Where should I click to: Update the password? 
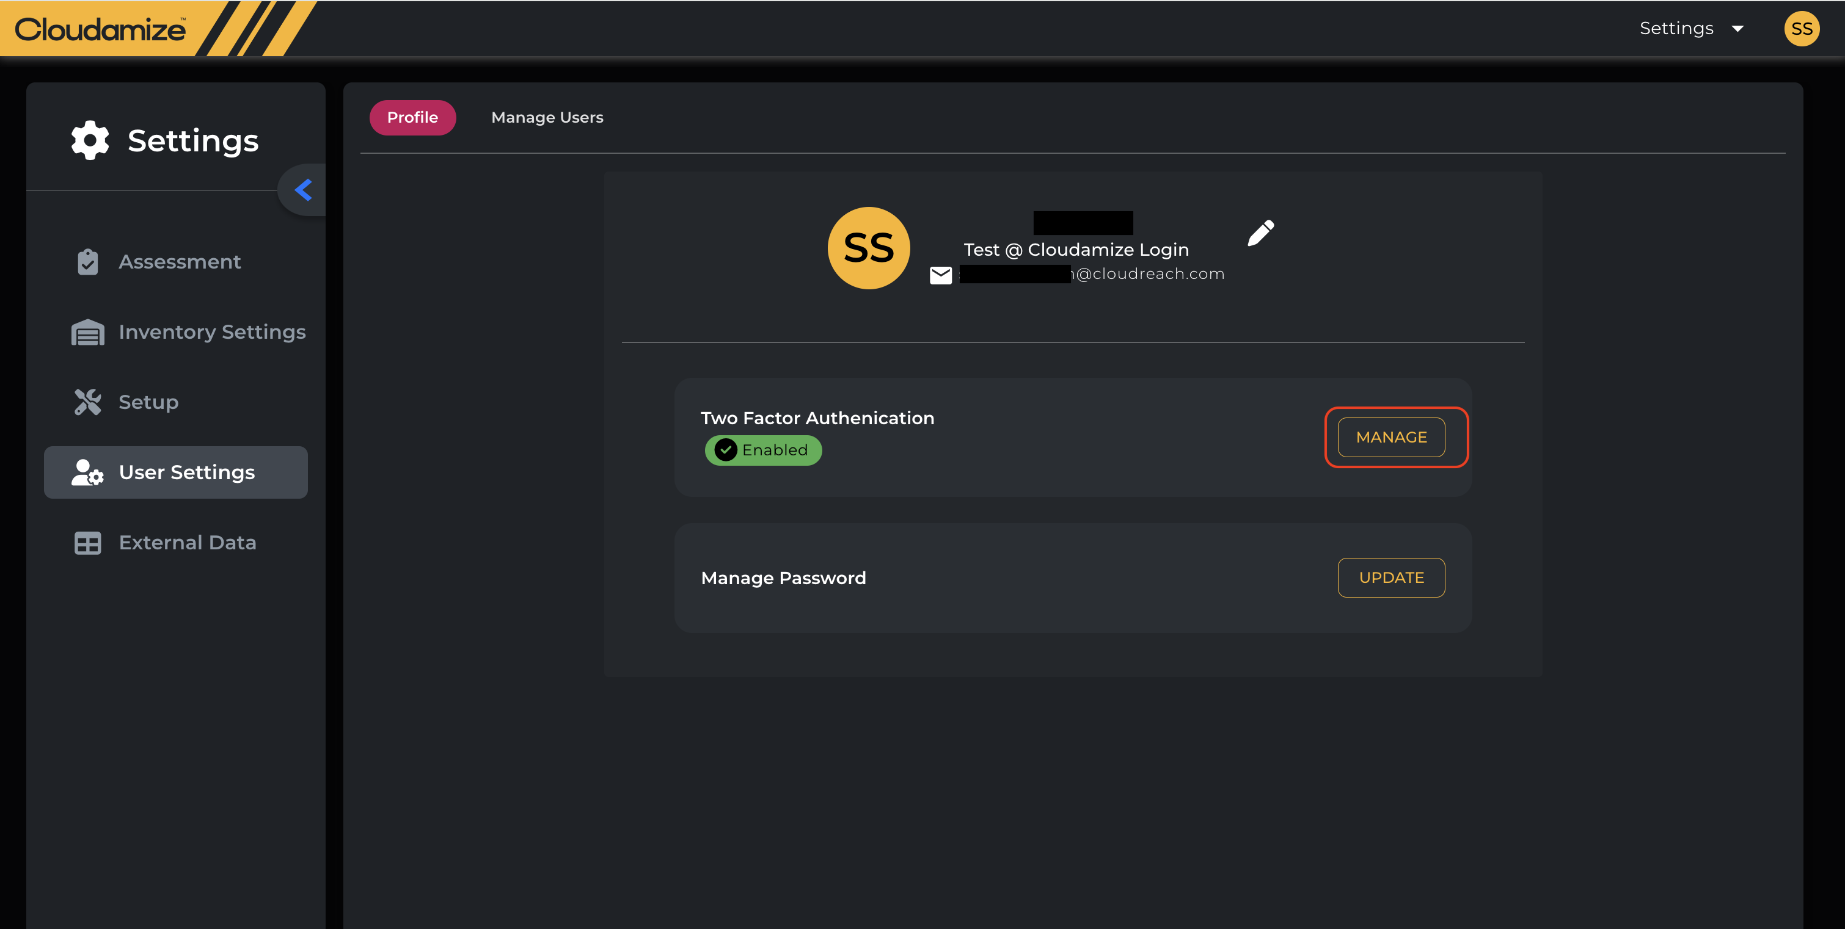(1391, 577)
